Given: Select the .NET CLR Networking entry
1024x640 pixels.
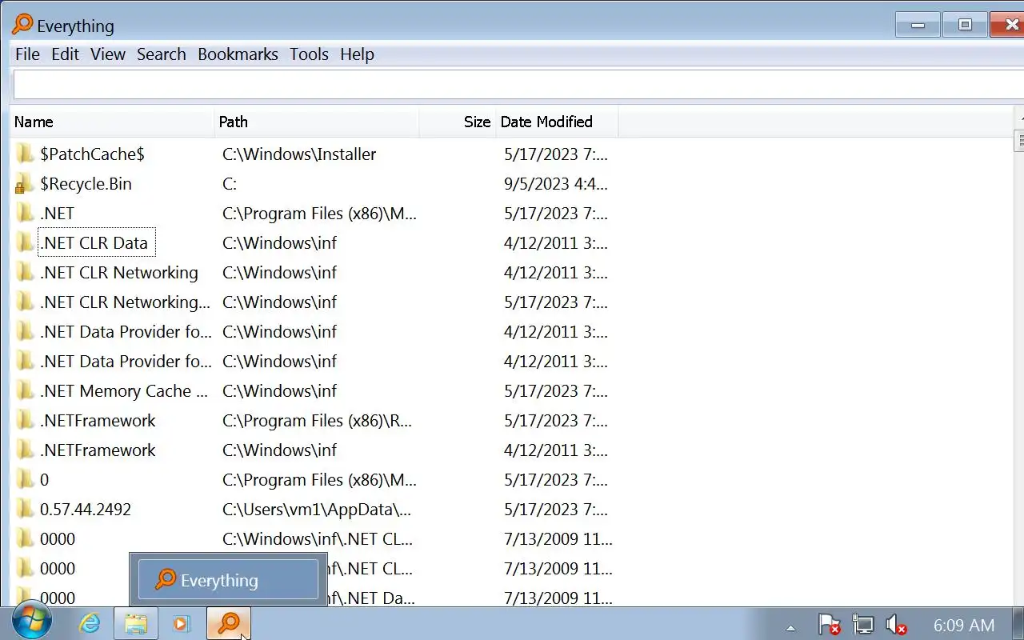Looking at the screenshot, I should click(x=119, y=272).
